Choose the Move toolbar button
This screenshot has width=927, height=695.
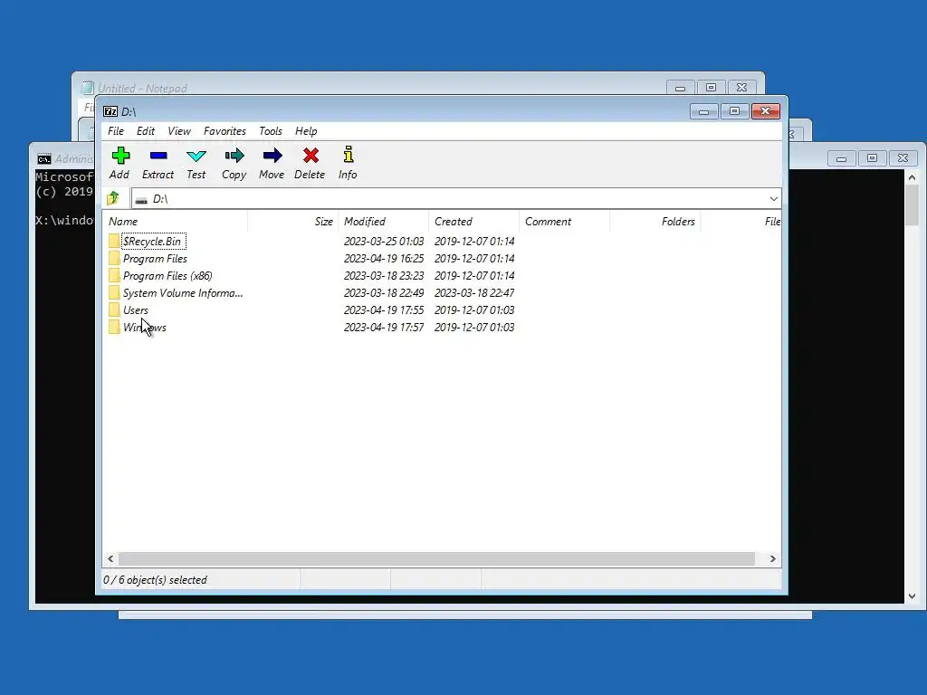272,163
